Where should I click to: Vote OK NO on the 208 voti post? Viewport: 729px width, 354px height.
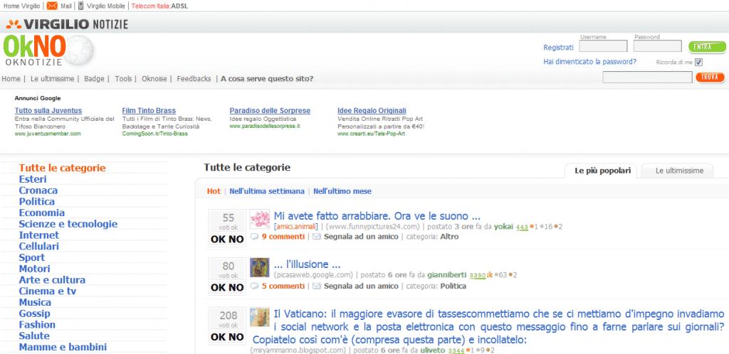[x=227, y=337]
